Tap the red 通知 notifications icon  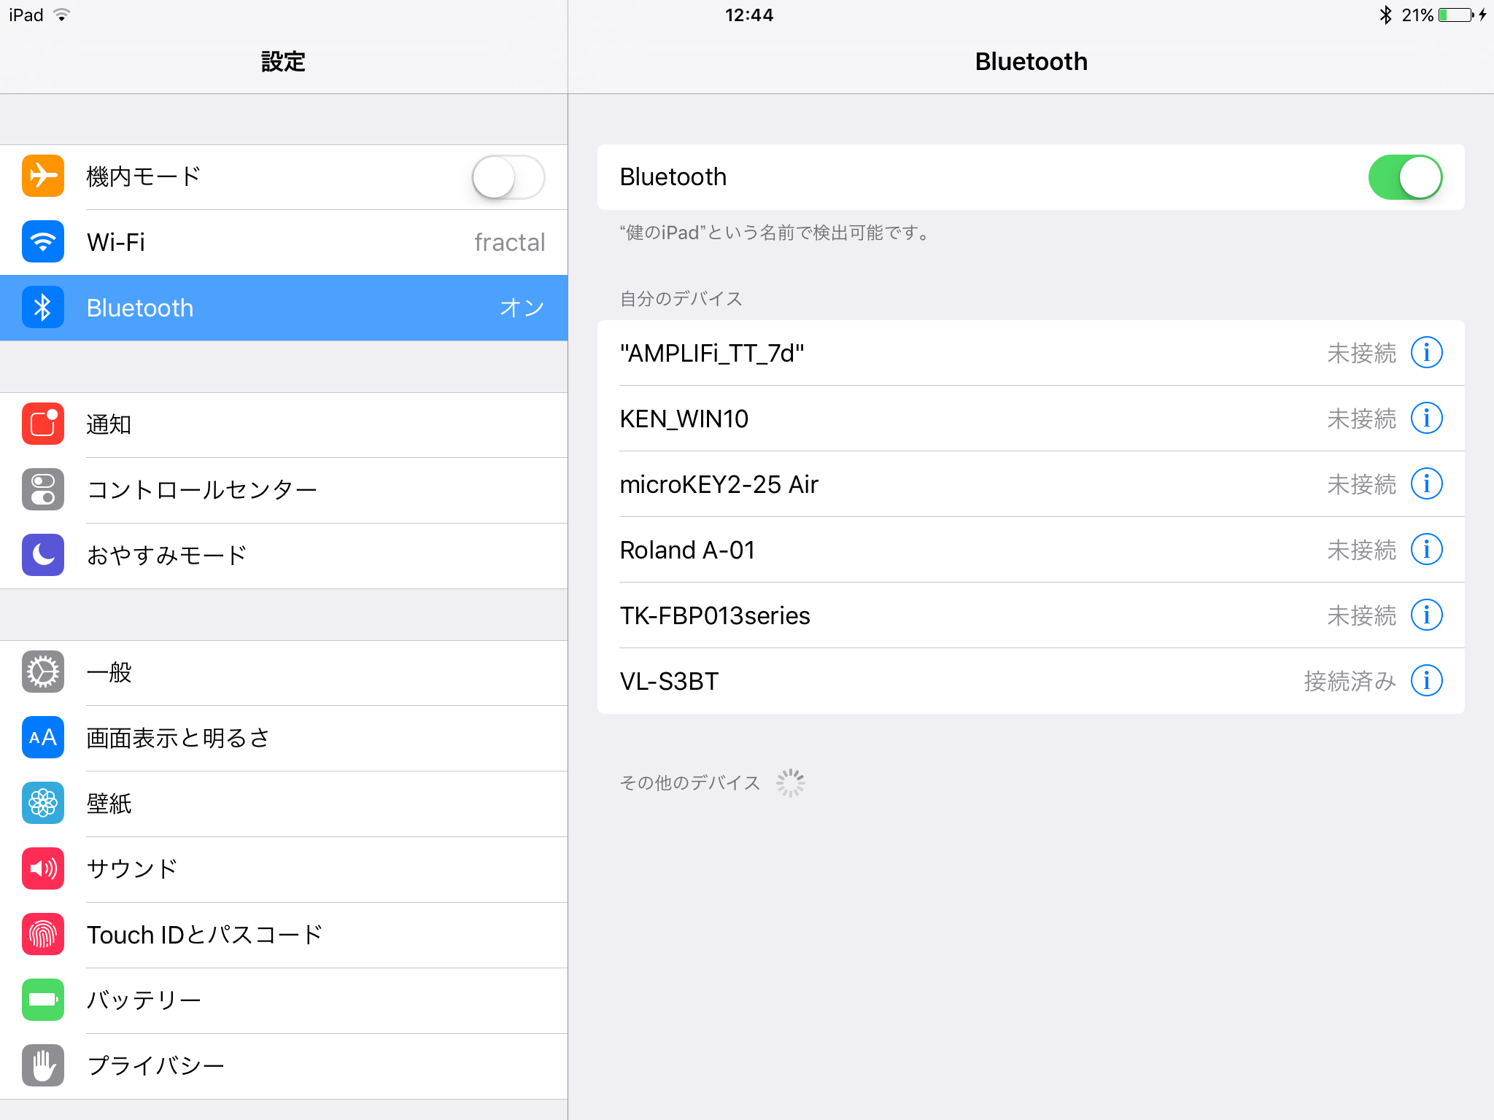(x=43, y=424)
